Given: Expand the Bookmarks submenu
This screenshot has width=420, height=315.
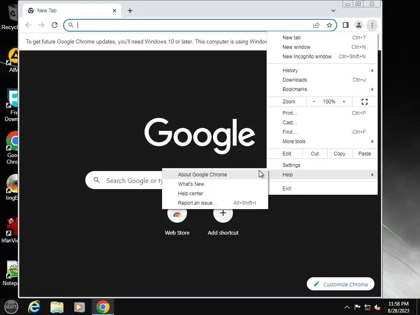Looking at the screenshot, I should tap(322, 89).
